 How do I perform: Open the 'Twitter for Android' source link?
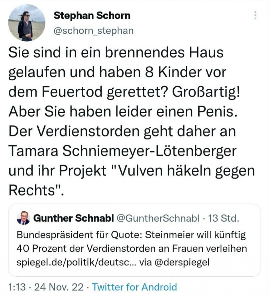pyautogui.click(x=134, y=287)
